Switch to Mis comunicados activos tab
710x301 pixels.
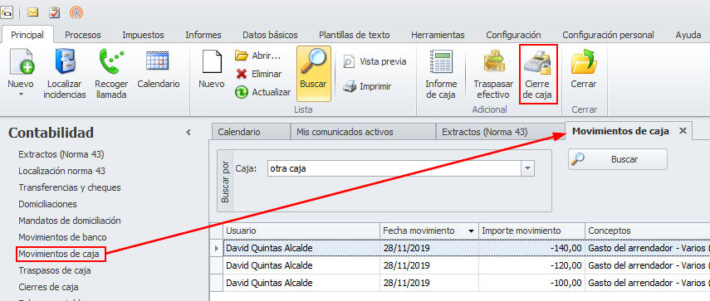363,132
